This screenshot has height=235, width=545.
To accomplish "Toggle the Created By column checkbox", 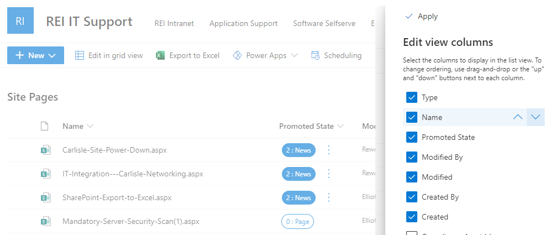I will click(411, 197).
